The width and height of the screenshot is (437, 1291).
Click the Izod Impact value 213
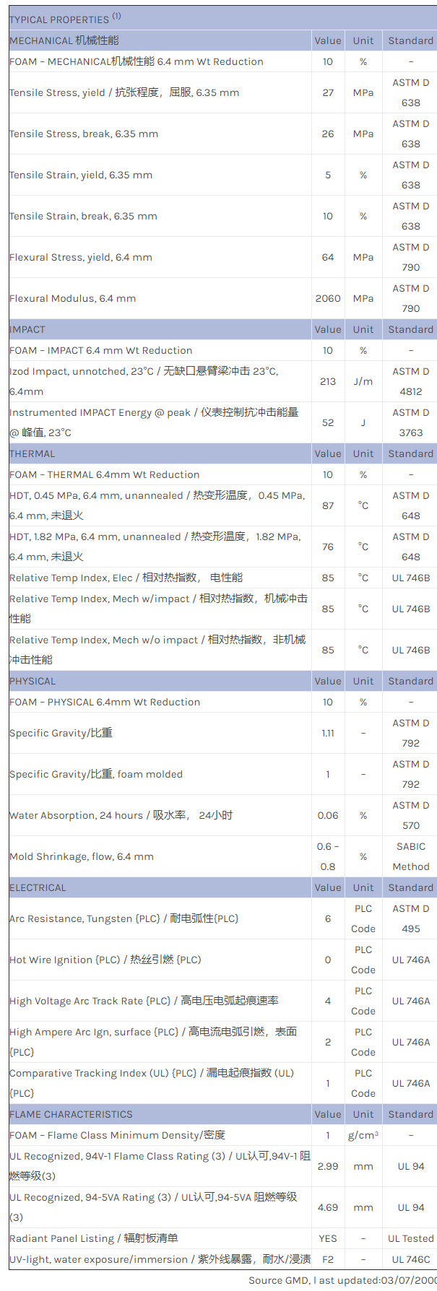coord(328,381)
